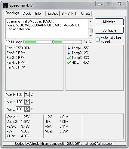Select the Exotics tab
Viewport: 129px width, 149px height.
click(53, 14)
